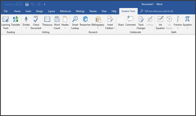Open Customize Quick Access Toolbar dropdown

click(44, 4)
